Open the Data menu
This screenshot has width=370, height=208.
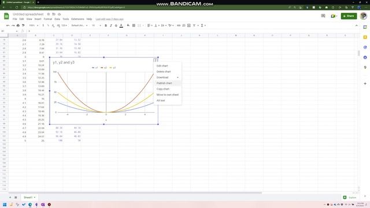point(57,19)
